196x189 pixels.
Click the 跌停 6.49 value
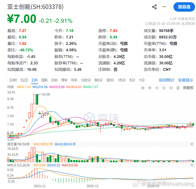click(x=113, y=37)
